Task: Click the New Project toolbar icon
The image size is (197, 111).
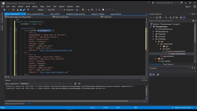Action: point(13,10)
